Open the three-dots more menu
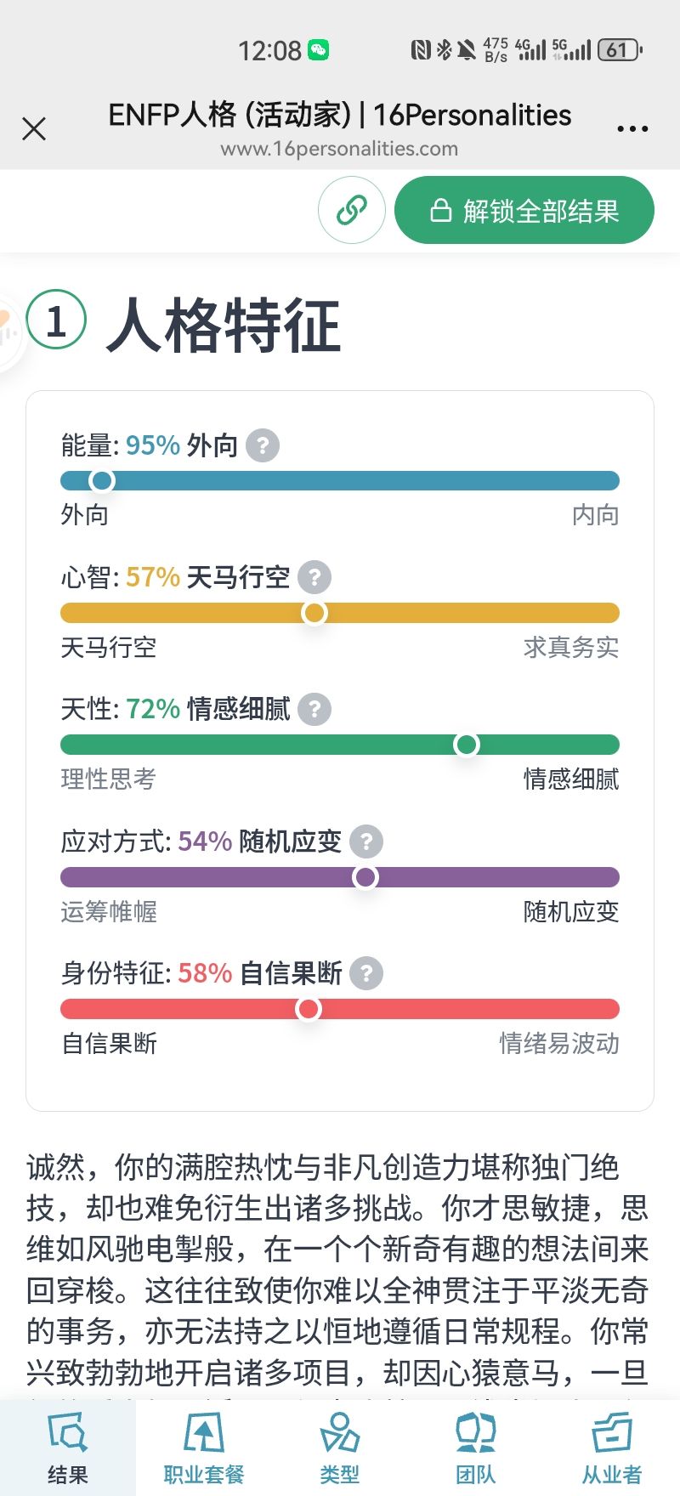This screenshot has height=1496, width=680. (x=632, y=129)
